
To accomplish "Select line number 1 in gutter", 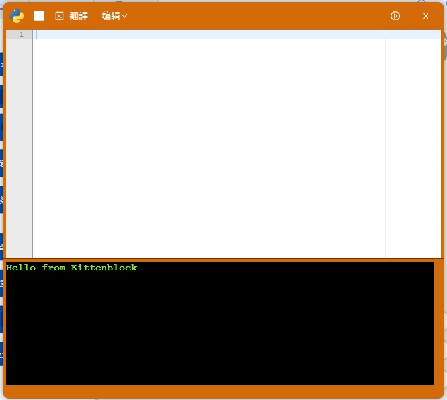I will coord(21,34).
